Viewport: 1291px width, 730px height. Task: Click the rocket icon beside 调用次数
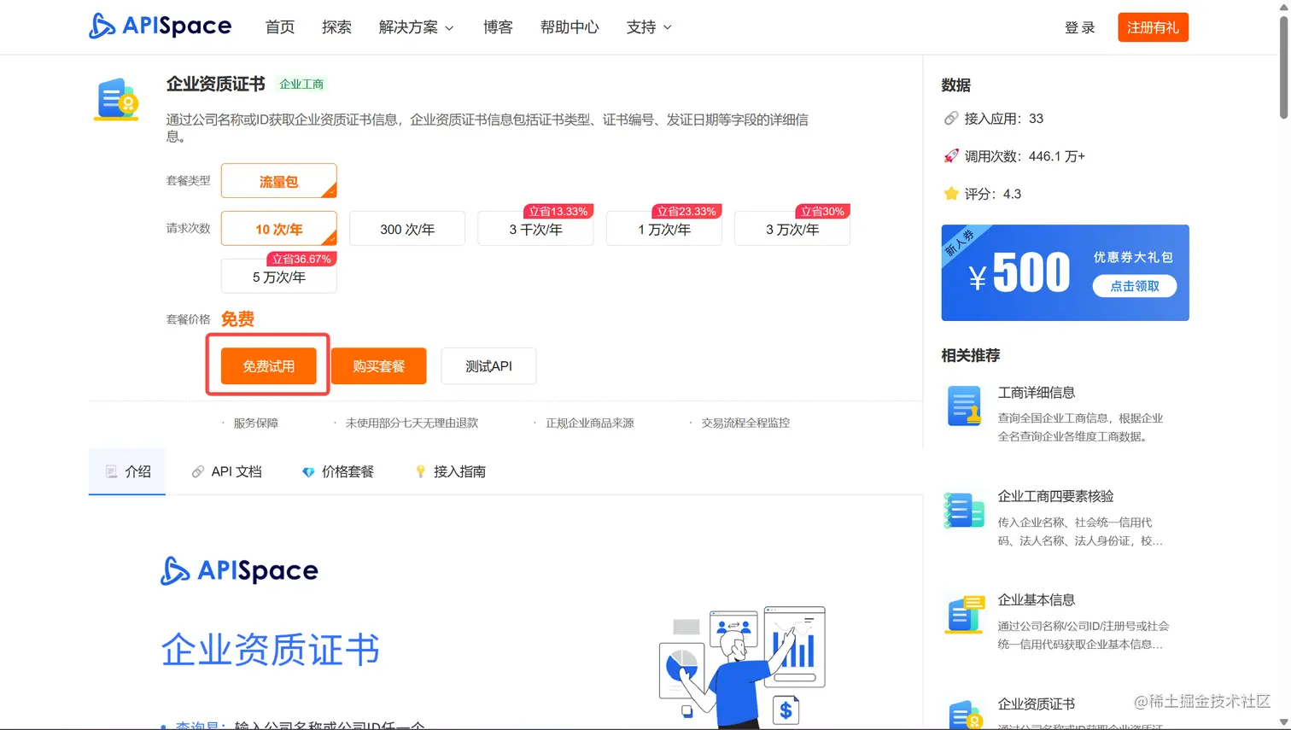950,156
